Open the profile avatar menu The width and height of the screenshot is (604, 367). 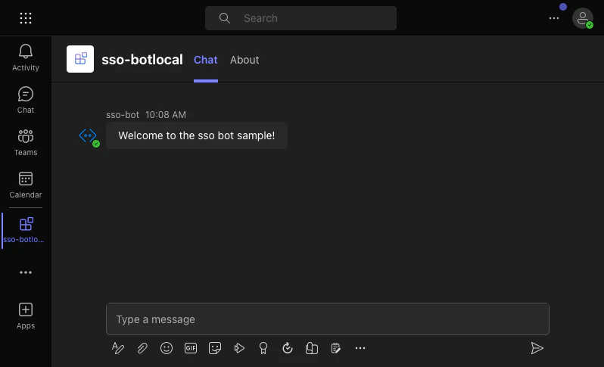582,18
